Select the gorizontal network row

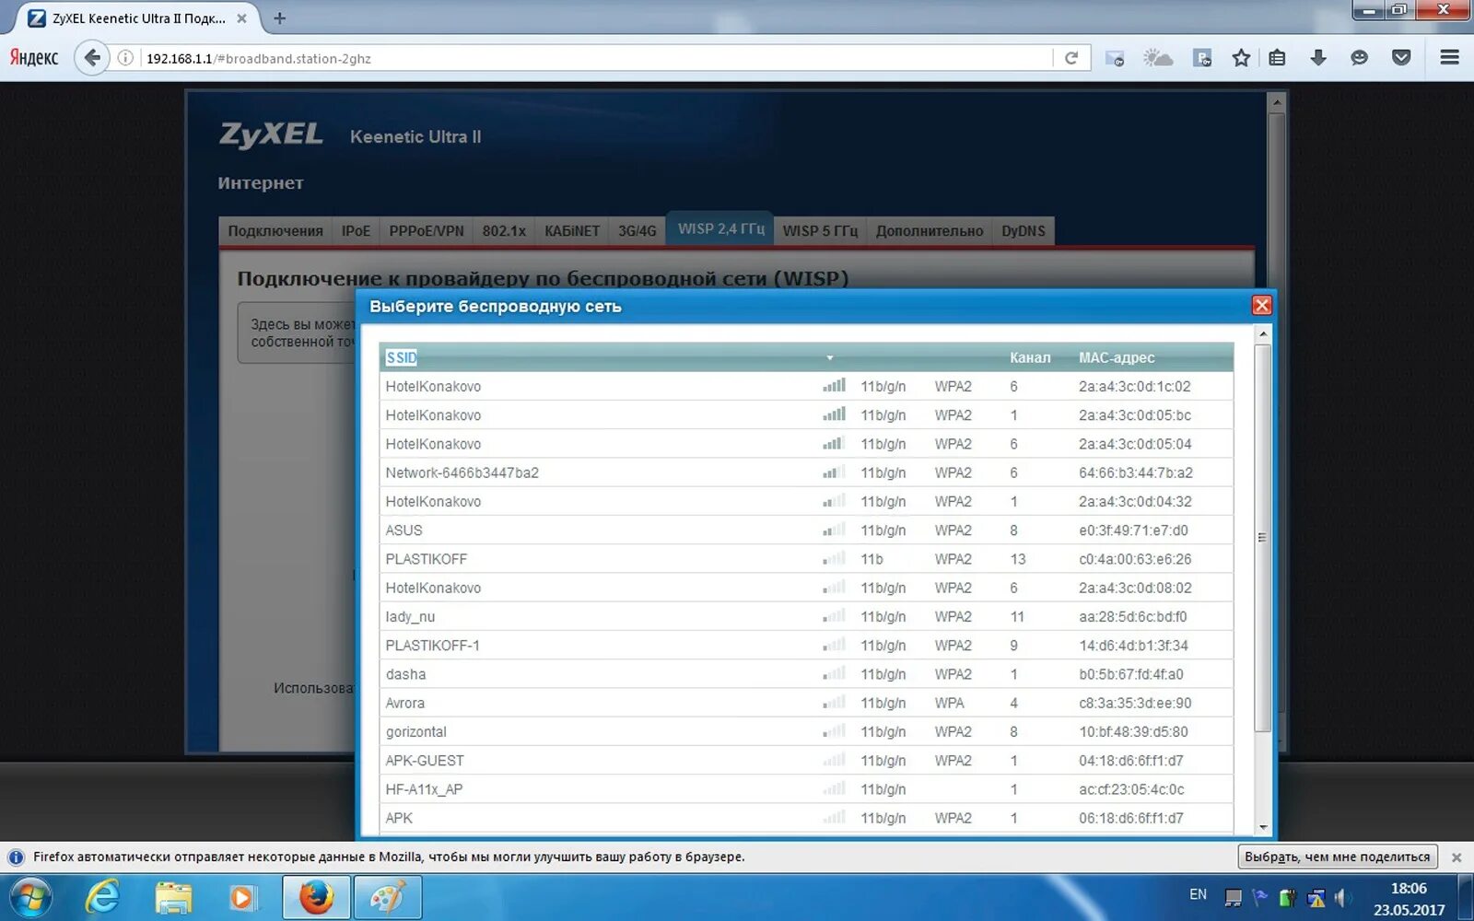pyautogui.click(x=806, y=732)
